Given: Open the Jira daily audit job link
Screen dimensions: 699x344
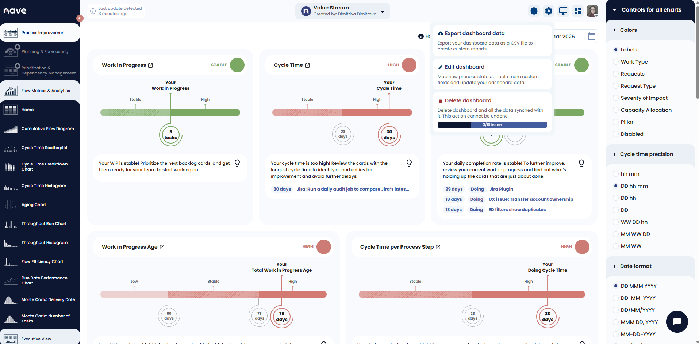Looking at the screenshot, I should 352,189.
